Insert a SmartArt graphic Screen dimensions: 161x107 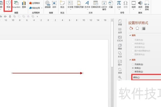click(x=16, y=5)
